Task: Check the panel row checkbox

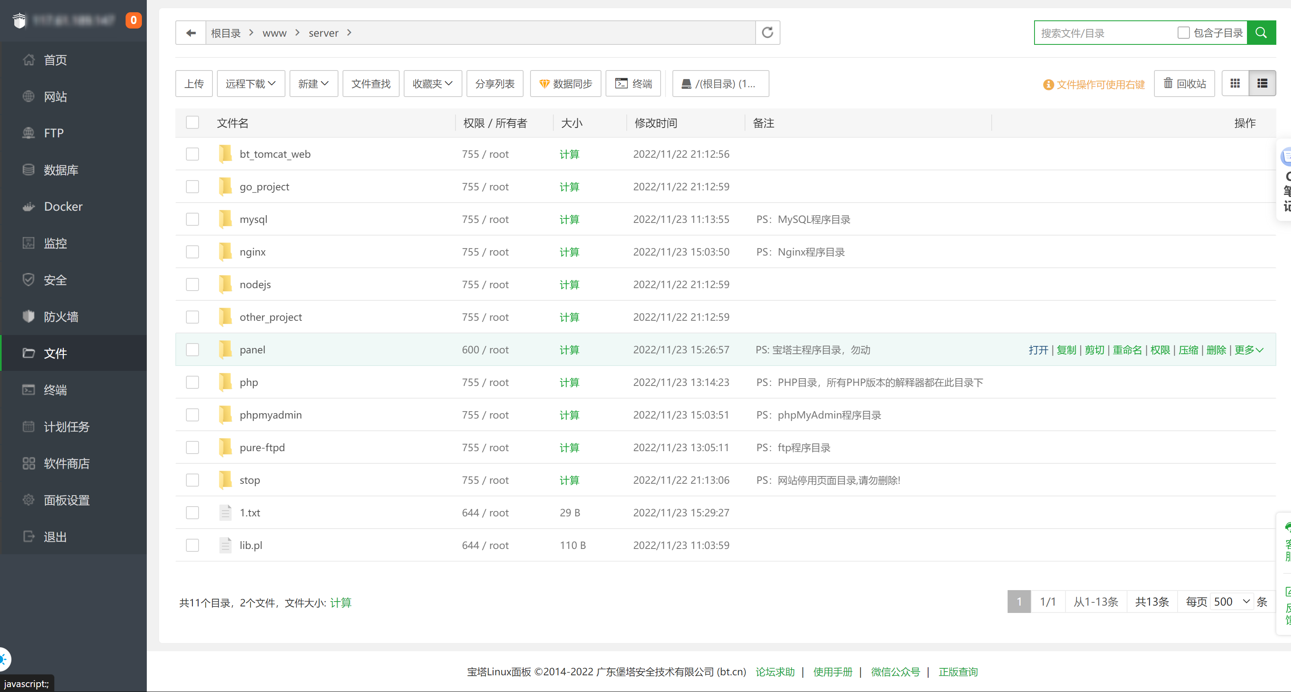Action: 192,350
